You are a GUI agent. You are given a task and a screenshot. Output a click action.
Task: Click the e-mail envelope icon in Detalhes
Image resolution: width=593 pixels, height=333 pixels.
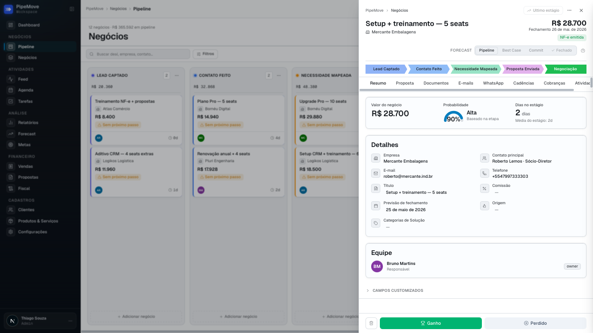click(x=376, y=173)
